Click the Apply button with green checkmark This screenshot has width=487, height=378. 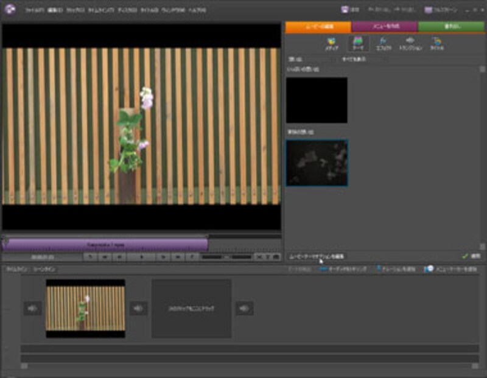[x=471, y=256]
